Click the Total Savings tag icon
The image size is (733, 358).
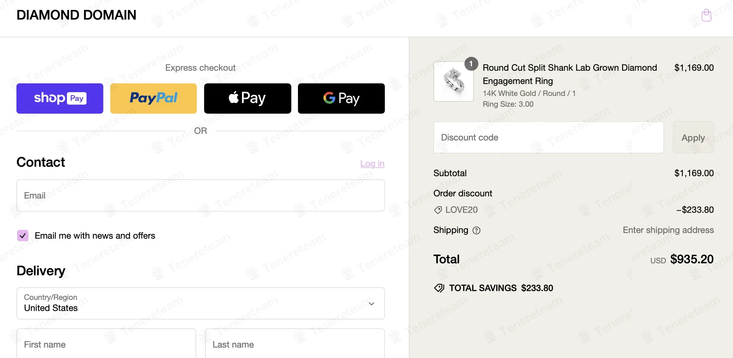[x=439, y=288]
